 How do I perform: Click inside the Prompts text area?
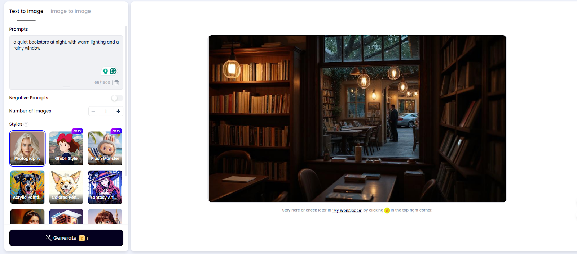[66, 58]
